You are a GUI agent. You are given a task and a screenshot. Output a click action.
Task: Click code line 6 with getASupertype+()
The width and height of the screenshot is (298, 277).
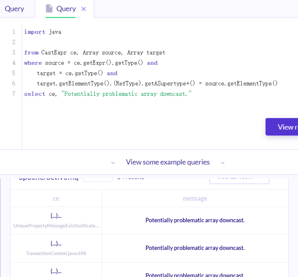(157, 84)
